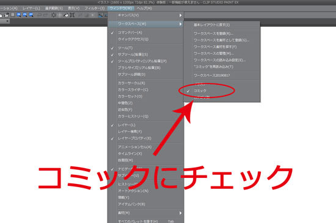This screenshot has width=336, height=223.
Task: Click the undo arrow icon in command bar
Action: coord(40,15)
